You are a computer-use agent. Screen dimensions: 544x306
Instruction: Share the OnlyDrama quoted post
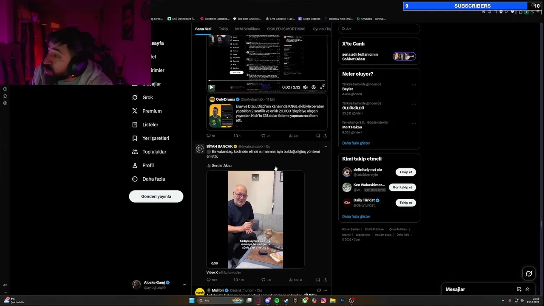[325, 136]
